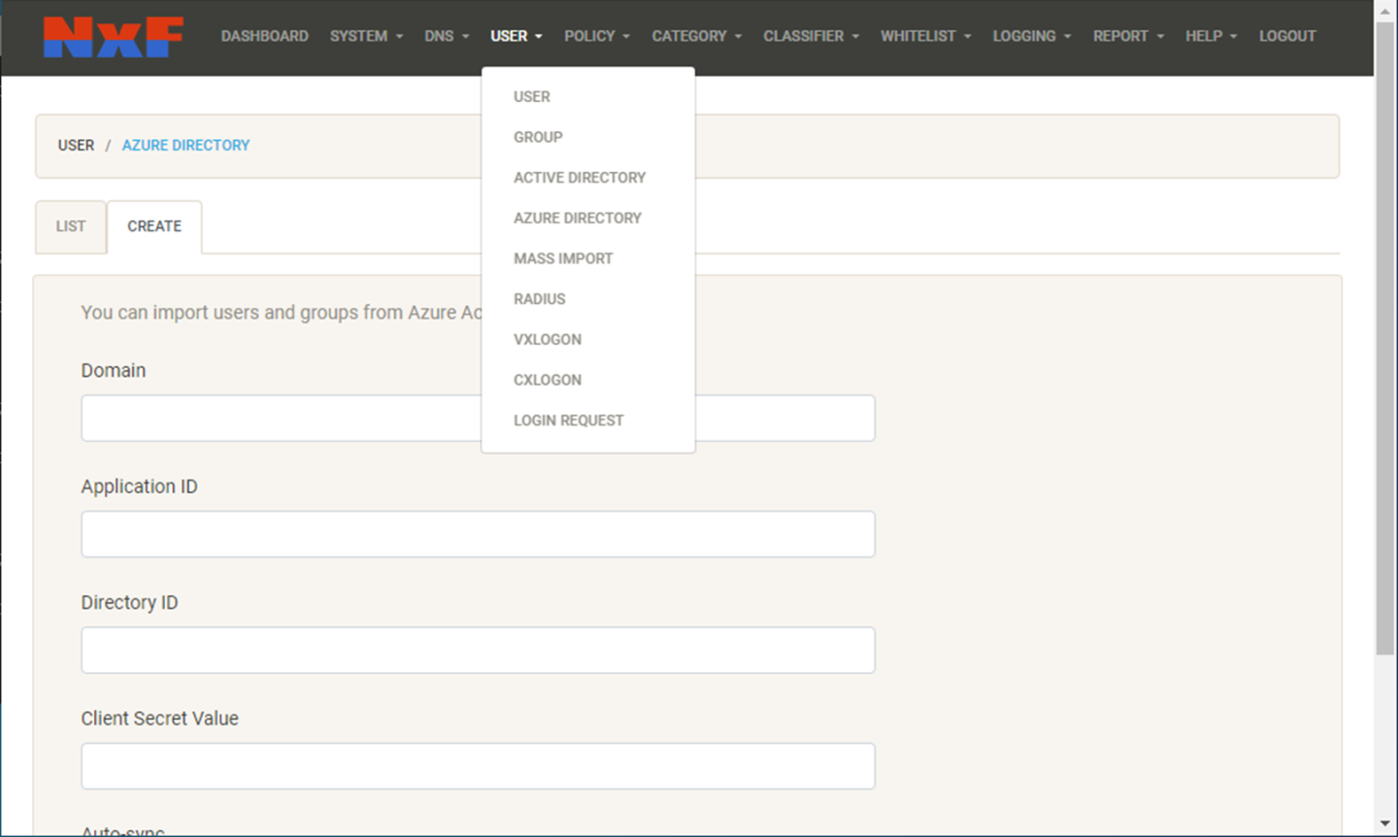Viewport: 1398px width, 837px height.
Task: Expand the DNS dropdown menu
Action: click(447, 36)
